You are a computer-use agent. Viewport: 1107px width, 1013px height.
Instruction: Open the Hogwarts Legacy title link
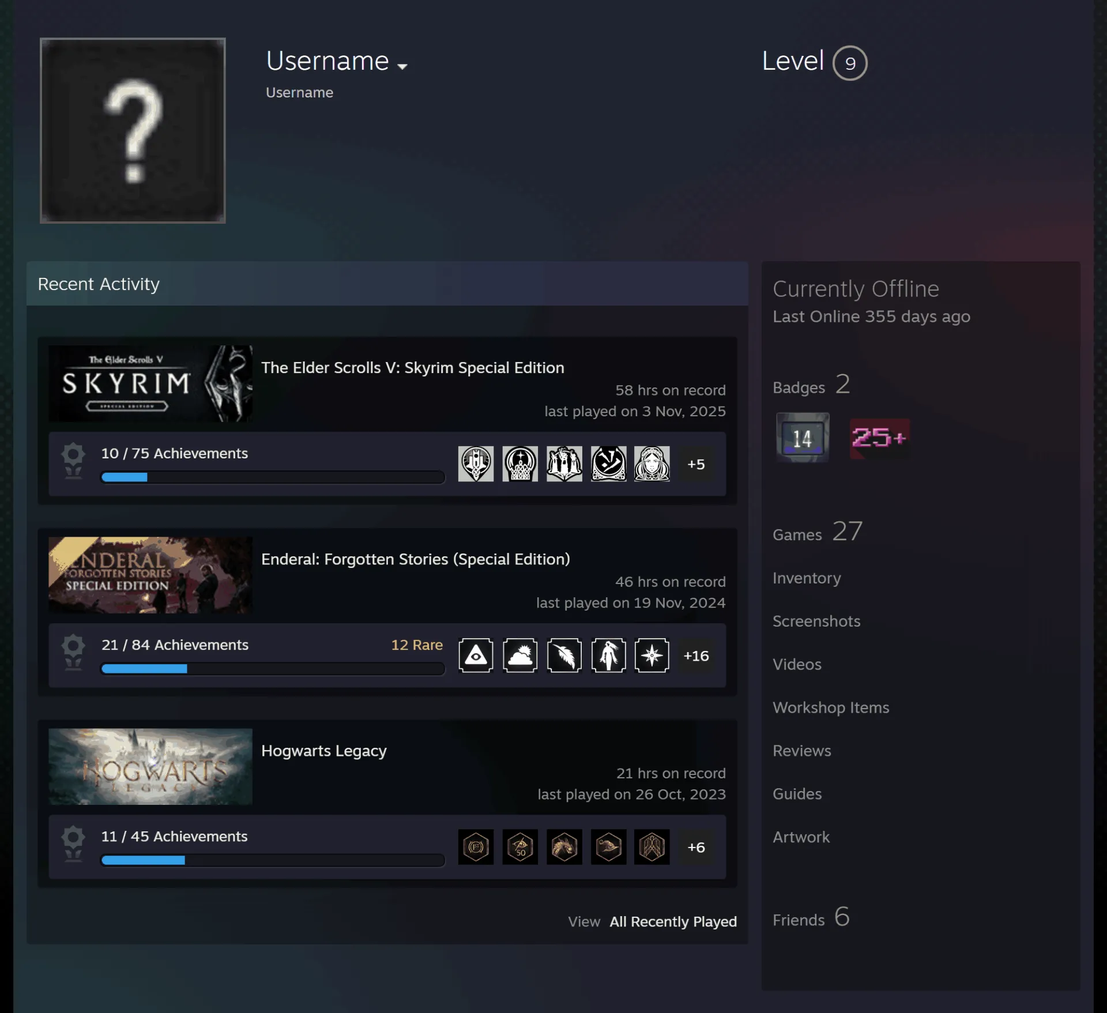click(x=324, y=751)
